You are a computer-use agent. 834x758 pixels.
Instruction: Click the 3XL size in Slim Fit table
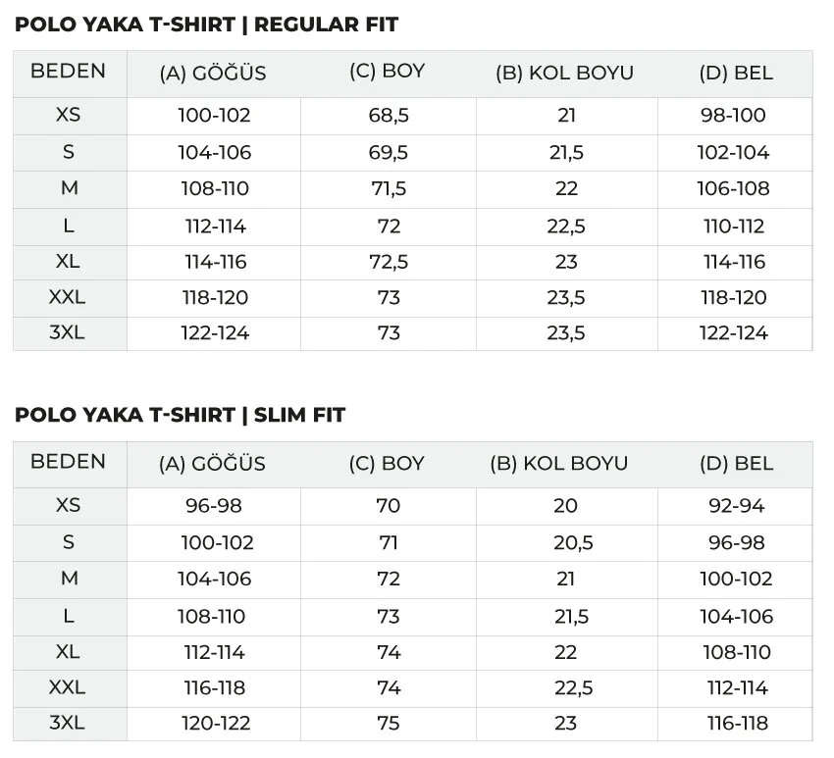pyautogui.click(x=67, y=723)
